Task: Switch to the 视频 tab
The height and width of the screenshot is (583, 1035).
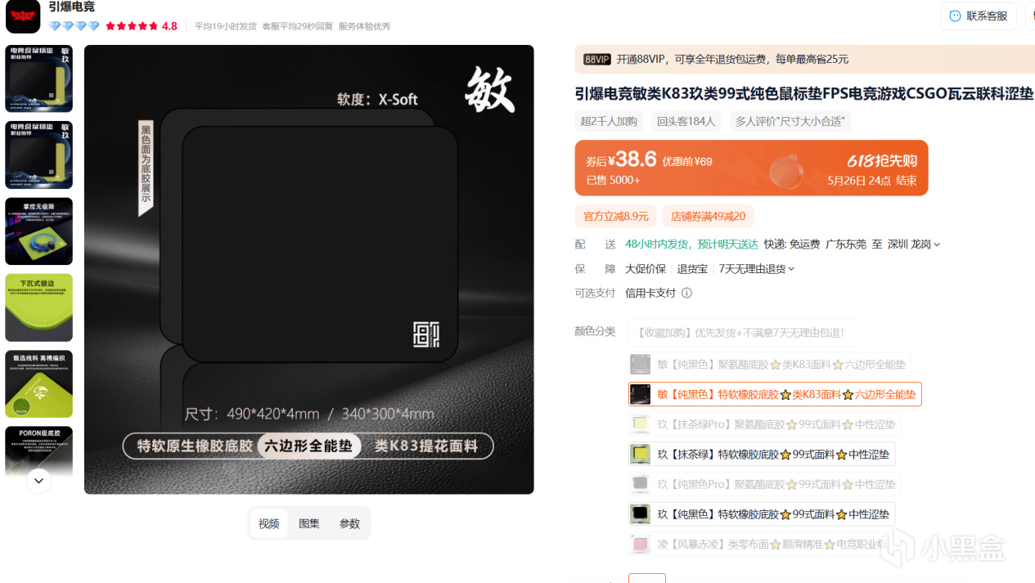Action: pyautogui.click(x=269, y=523)
